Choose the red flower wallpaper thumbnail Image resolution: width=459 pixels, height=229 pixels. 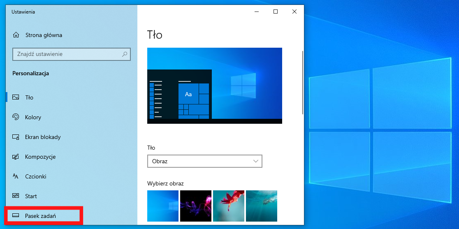pyautogui.click(x=229, y=206)
